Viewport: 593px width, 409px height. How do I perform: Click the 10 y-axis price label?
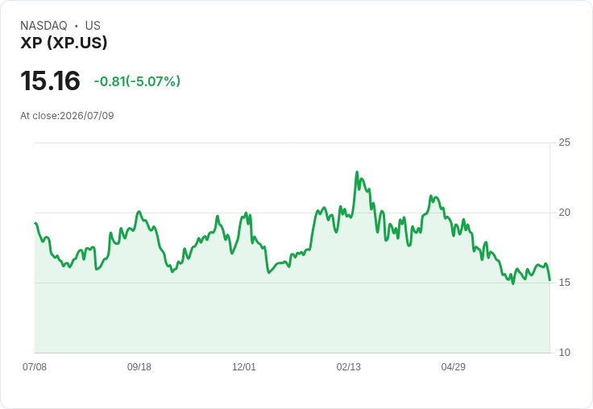click(564, 353)
